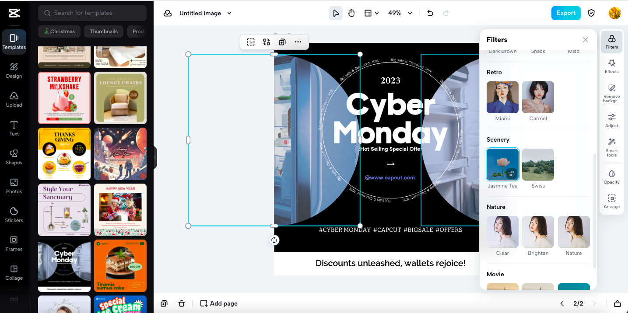
Task: Click the Export button
Action: (x=565, y=13)
